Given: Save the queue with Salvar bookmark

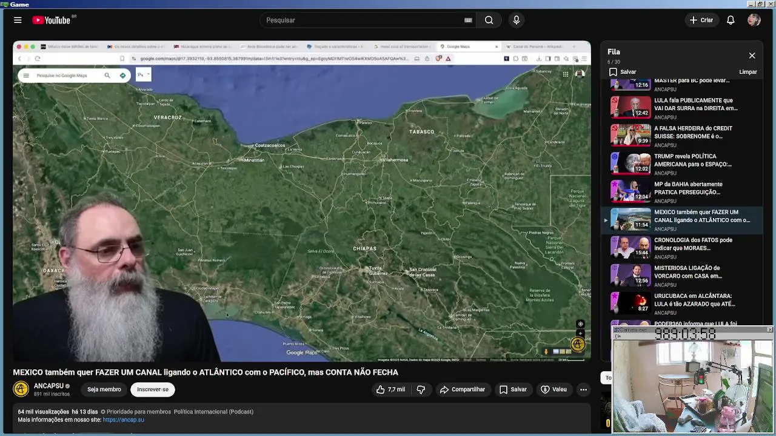Looking at the screenshot, I should pos(623,72).
